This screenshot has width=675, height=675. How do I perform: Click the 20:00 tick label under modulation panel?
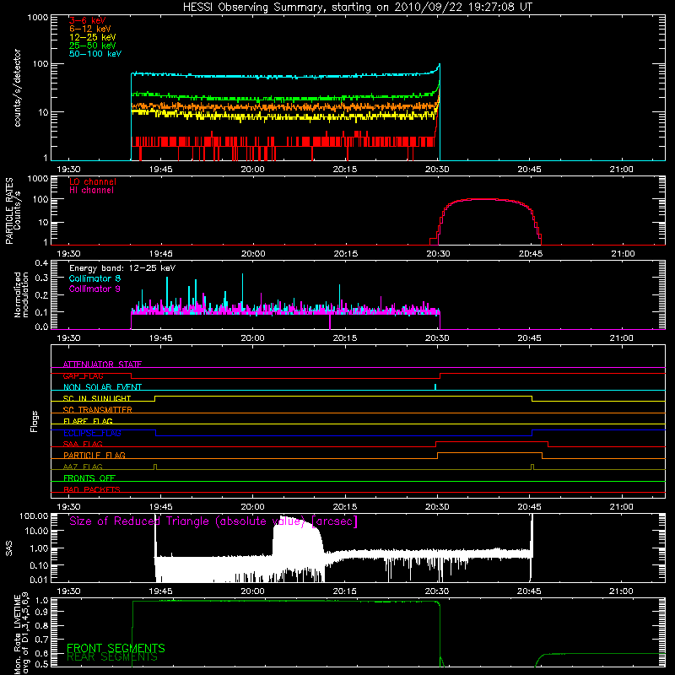[252, 338]
